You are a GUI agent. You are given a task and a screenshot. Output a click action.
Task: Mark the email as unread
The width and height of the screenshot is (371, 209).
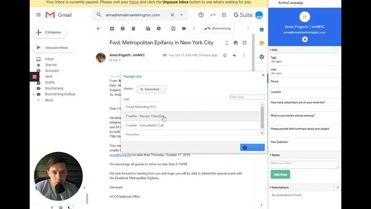click(148, 28)
